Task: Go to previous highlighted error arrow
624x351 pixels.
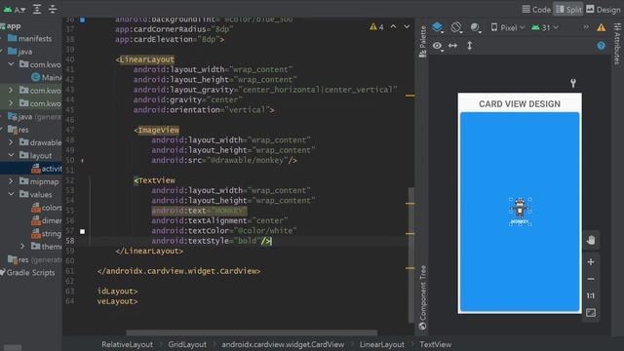Action: pos(393,26)
